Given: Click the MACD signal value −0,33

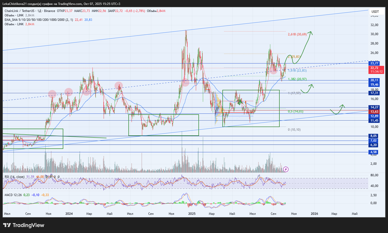Looking at the screenshot, I should point(45,195).
